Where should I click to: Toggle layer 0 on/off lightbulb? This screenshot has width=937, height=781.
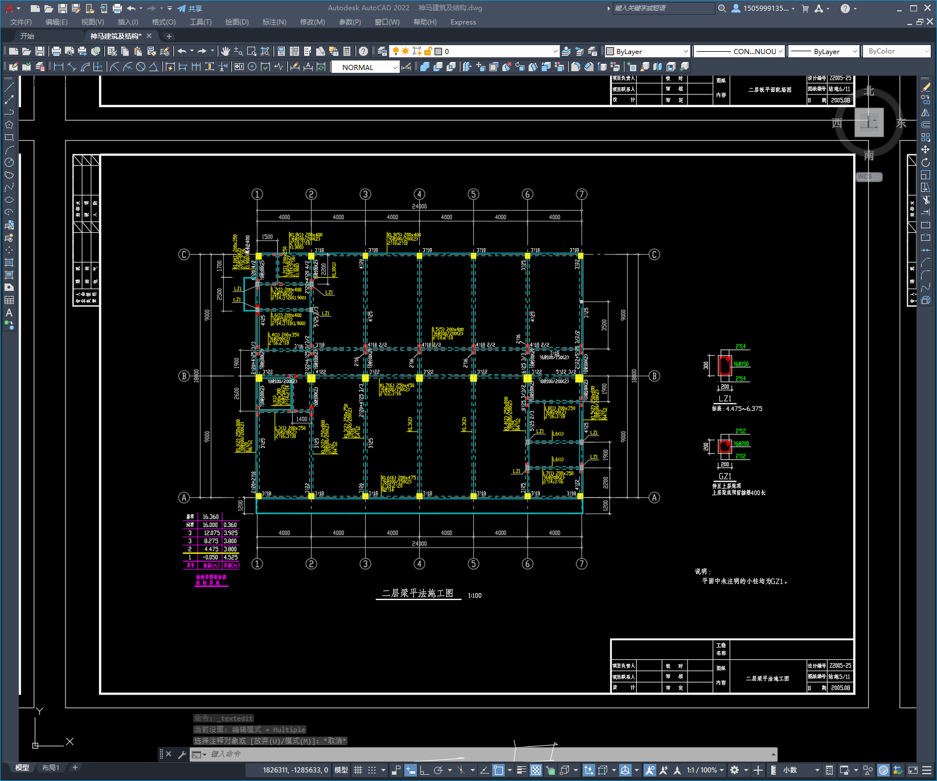396,51
